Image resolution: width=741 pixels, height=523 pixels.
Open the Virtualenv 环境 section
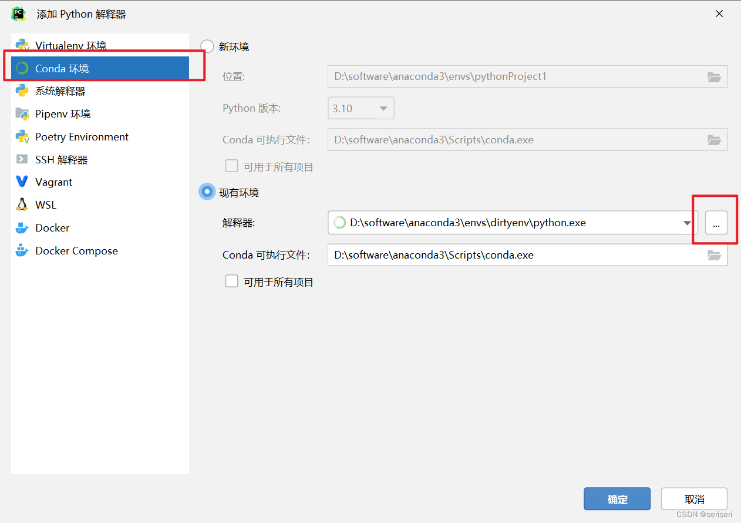coord(100,45)
